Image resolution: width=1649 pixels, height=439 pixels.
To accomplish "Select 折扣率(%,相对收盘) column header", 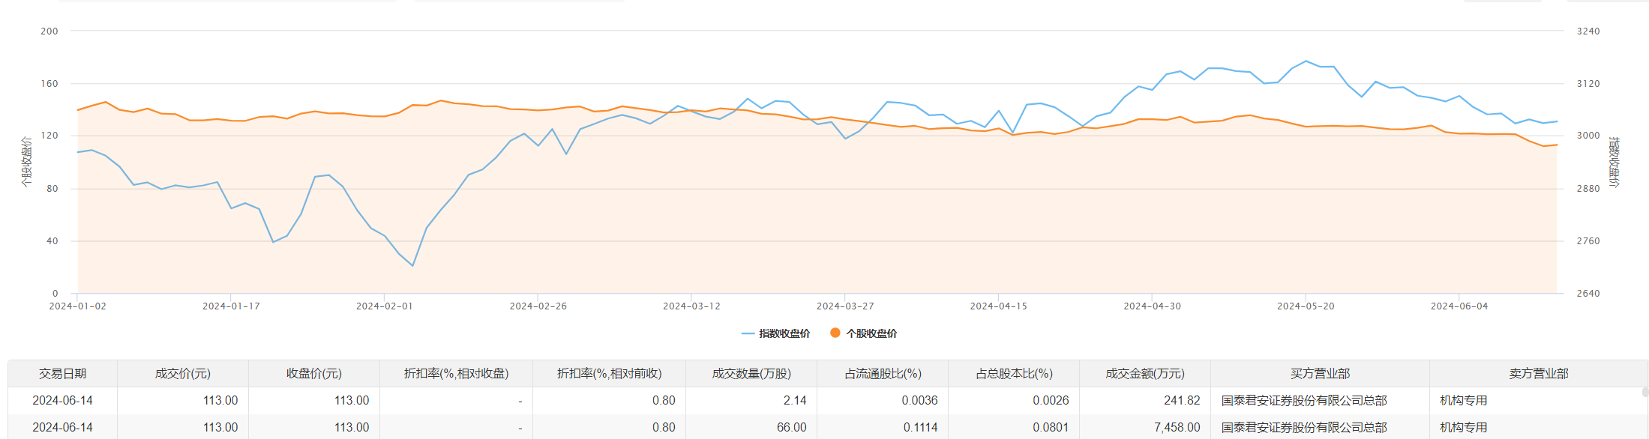I will point(457,374).
